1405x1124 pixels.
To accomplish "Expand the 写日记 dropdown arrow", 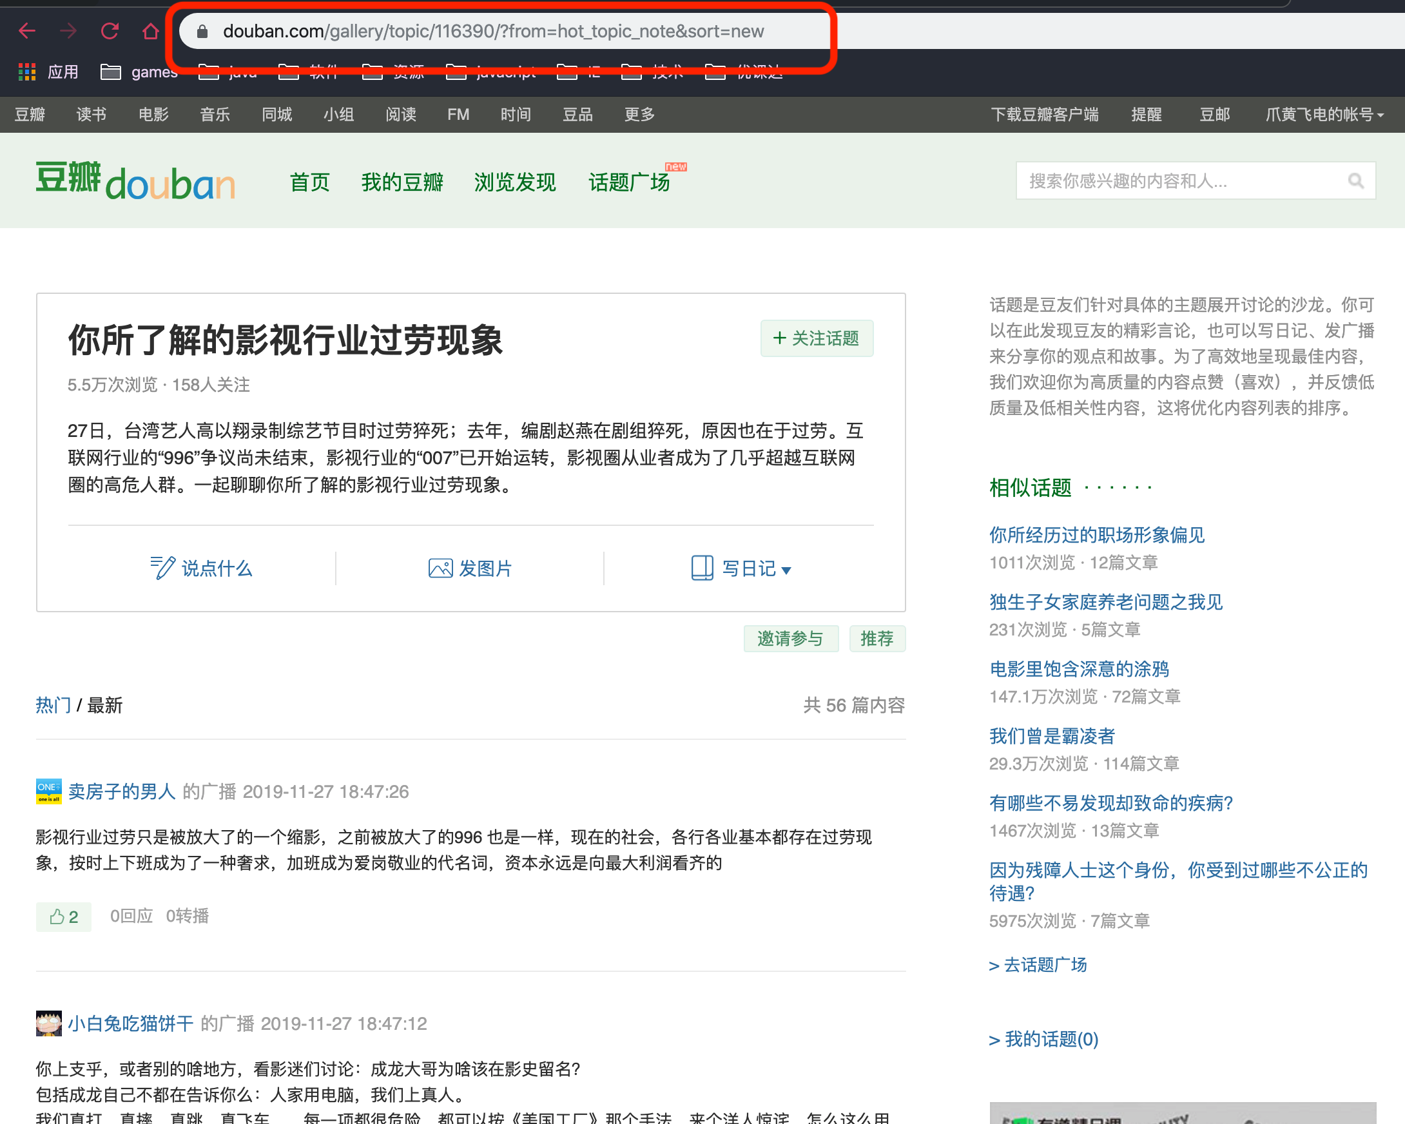I will (786, 570).
